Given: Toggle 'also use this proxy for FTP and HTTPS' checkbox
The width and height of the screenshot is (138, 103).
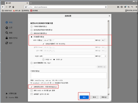Looking at the screenshot, I should 43,44.
